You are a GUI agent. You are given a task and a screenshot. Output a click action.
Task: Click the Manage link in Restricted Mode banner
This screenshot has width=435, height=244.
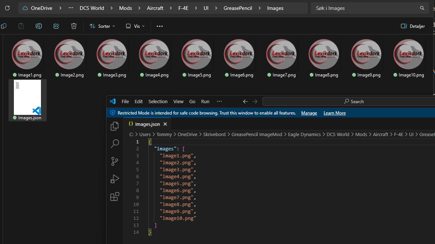pos(309,113)
